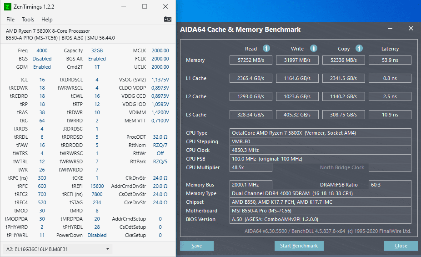Click the BIOS Version field A.50
This screenshot has width=421, height=257.
[x=321, y=219]
